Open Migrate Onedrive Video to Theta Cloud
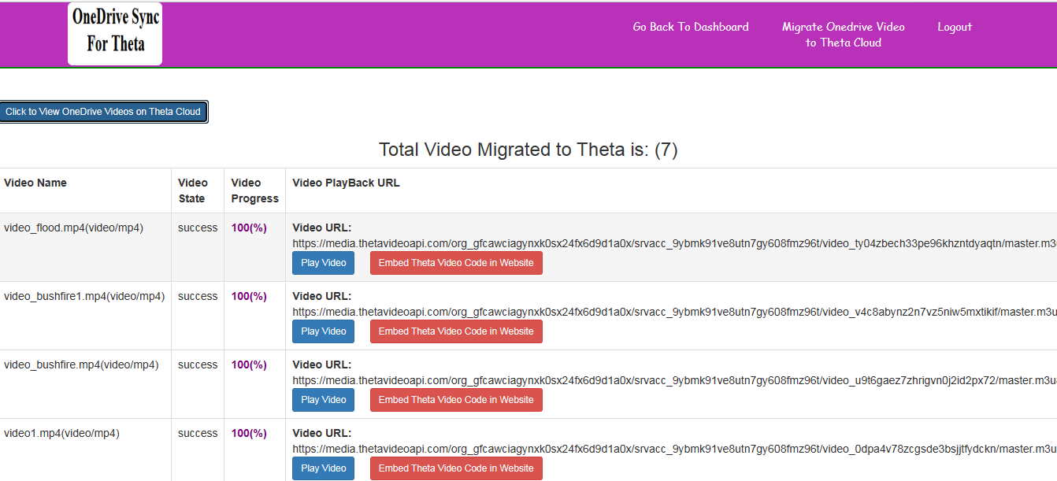The height and width of the screenshot is (481, 1057). click(843, 35)
